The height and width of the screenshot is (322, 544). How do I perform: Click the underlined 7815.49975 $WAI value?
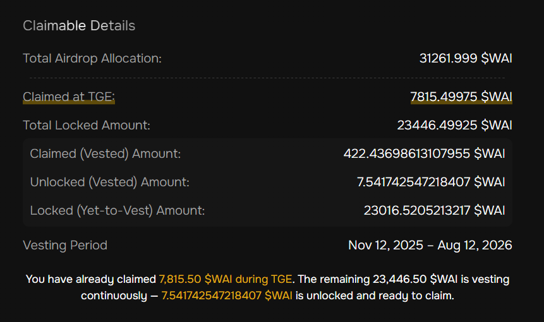[461, 97]
